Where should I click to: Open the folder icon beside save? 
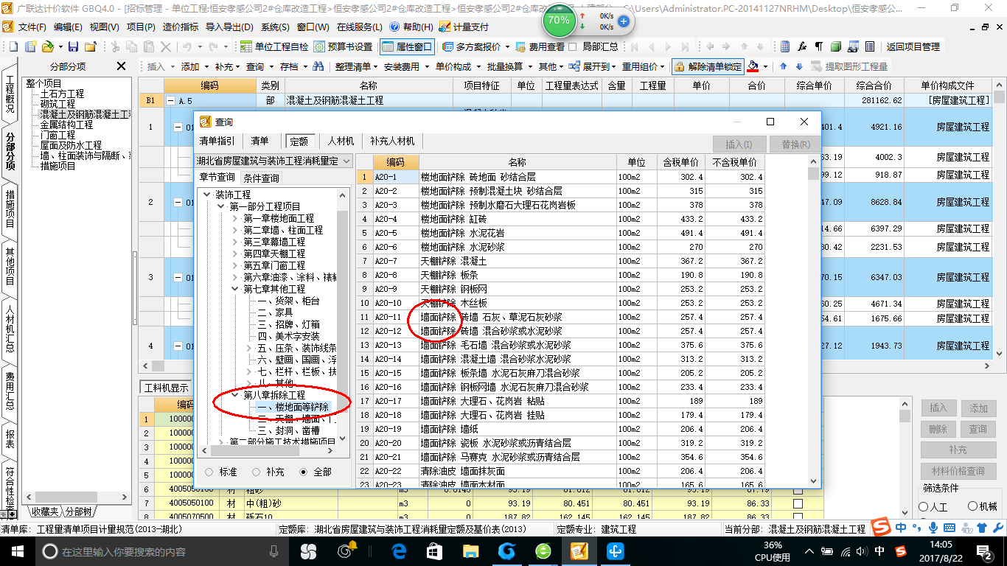pos(90,46)
